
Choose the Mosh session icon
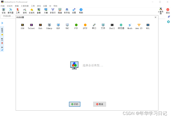[130, 26]
